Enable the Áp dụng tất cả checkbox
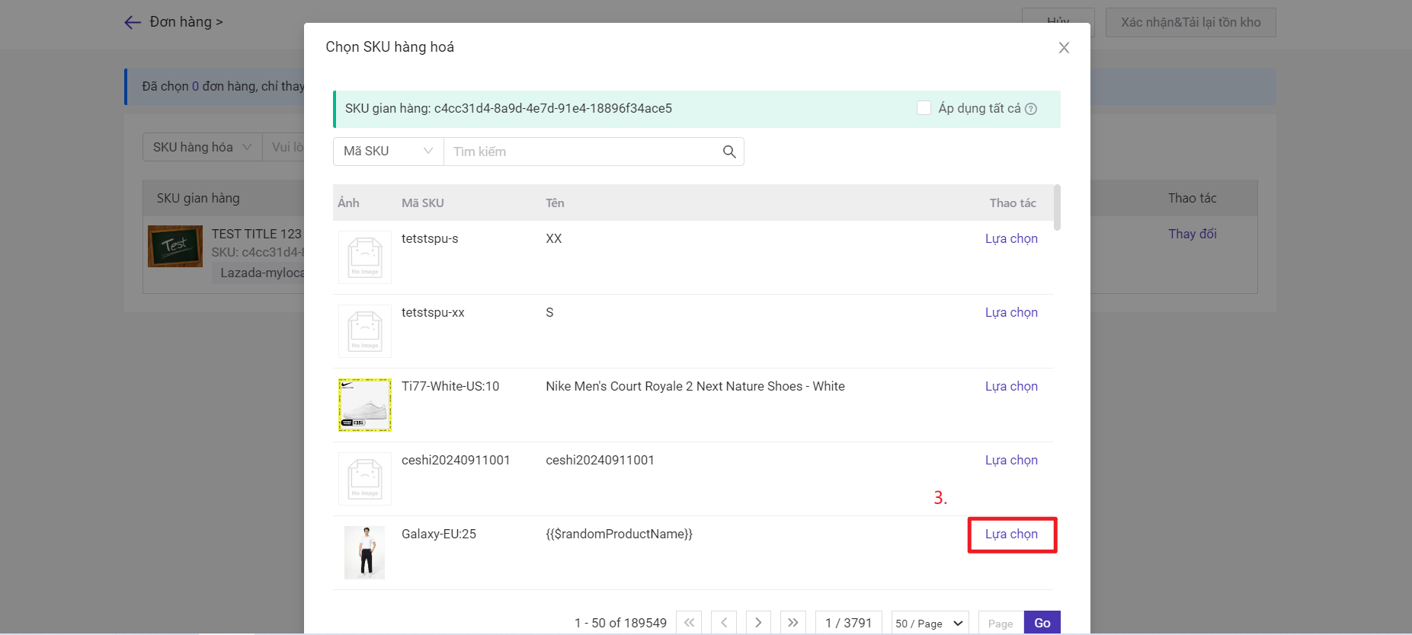The width and height of the screenshot is (1412, 635). click(924, 108)
